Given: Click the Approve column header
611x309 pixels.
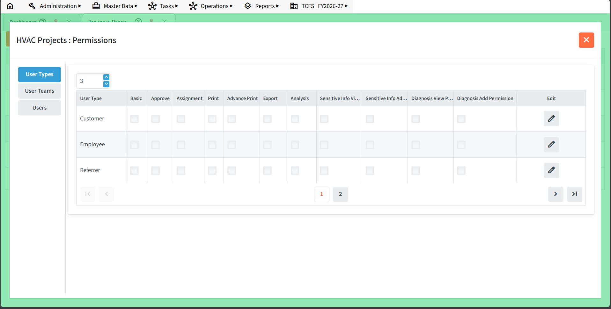Looking at the screenshot, I should (160, 98).
